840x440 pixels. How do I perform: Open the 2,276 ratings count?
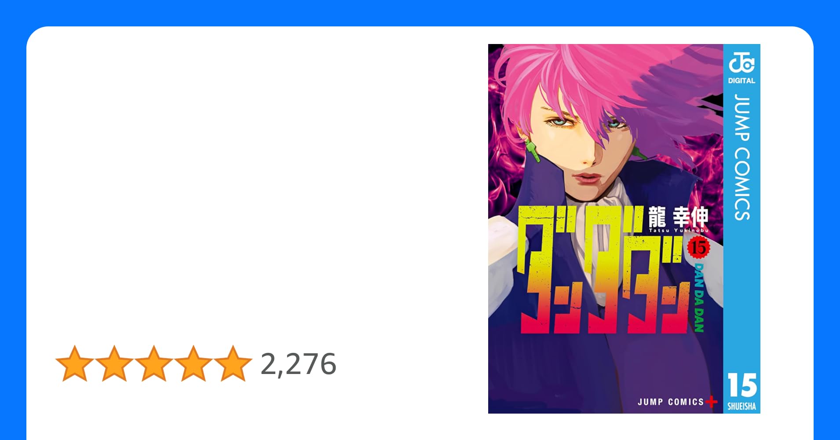pyautogui.click(x=298, y=364)
